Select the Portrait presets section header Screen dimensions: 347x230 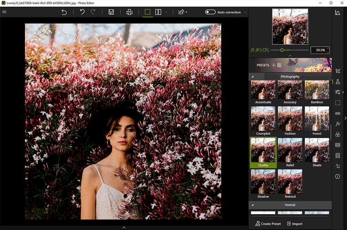click(x=290, y=205)
